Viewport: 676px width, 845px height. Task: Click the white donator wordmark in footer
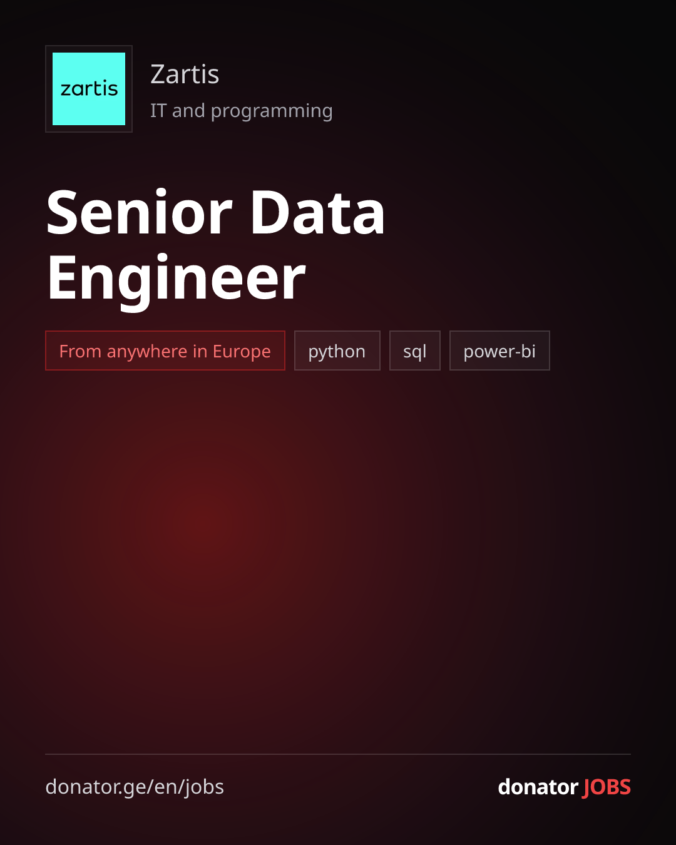[538, 787]
